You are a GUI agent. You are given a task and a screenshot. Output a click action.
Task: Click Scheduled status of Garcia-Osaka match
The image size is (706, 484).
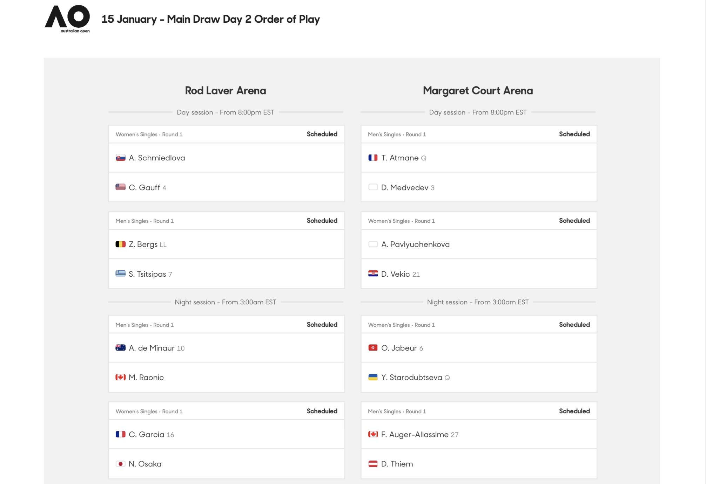pos(322,411)
